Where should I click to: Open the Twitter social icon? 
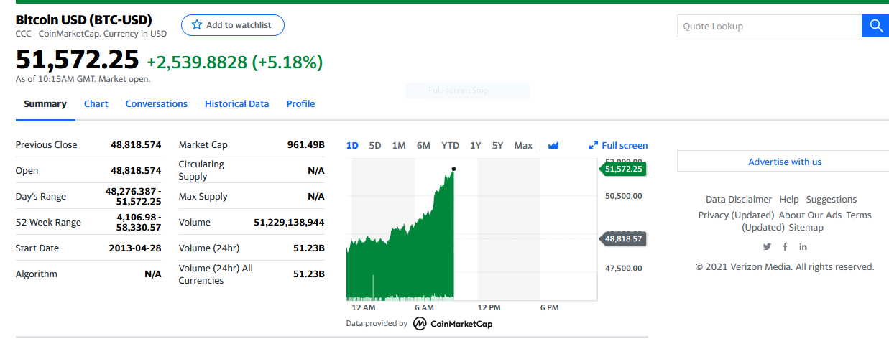click(x=767, y=246)
